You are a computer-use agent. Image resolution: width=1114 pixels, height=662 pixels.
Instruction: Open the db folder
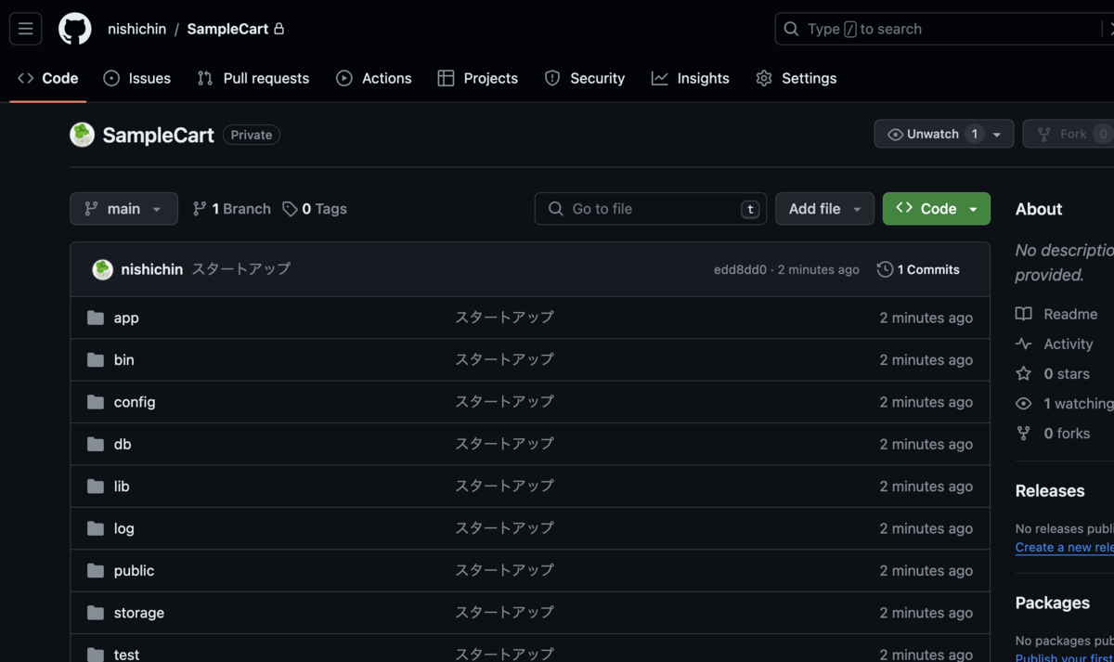click(123, 444)
